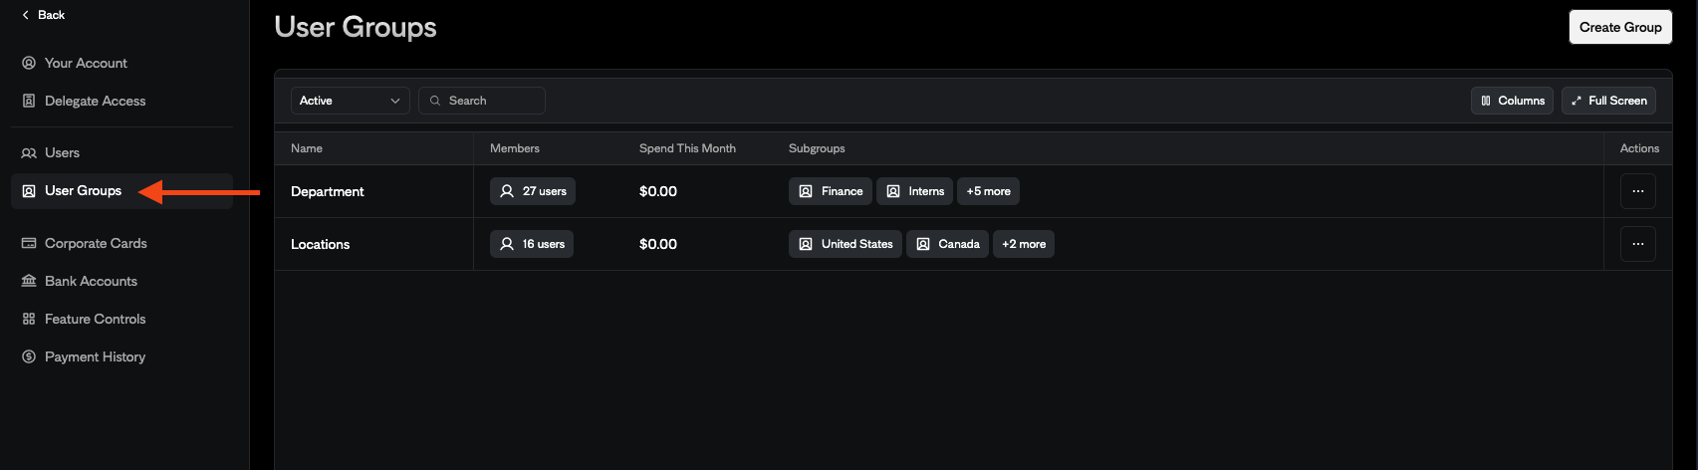Click the Delegate Access sidebar icon
This screenshot has height=470, width=1698.
[x=29, y=101]
